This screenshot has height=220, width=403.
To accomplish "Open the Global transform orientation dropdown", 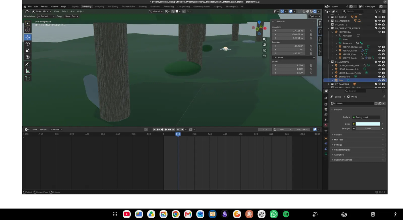I will [x=156, y=11].
